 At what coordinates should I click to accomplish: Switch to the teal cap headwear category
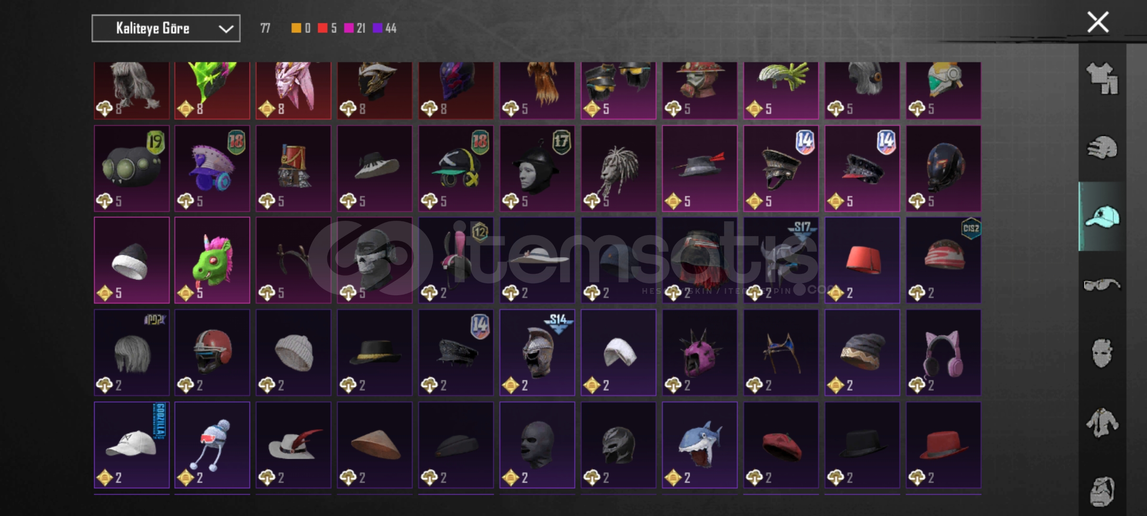pos(1102,216)
